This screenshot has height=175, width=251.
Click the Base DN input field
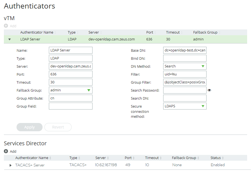point(185,50)
